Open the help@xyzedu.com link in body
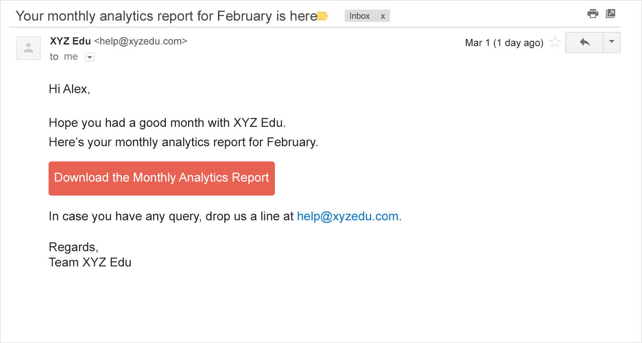This screenshot has height=343, width=642. (348, 216)
